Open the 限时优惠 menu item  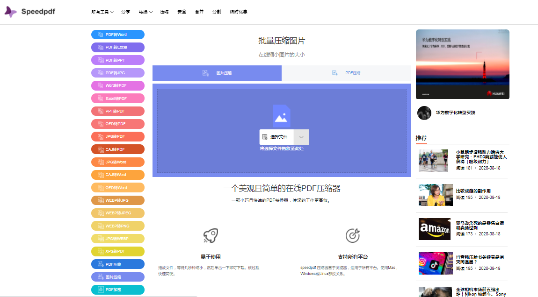click(x=239, y=12)
